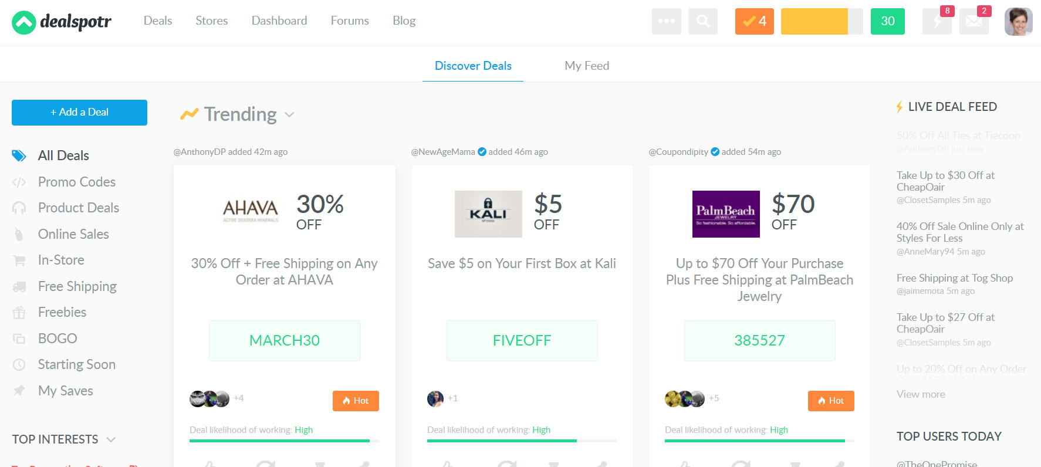The height and width of the screenshot is (467, 1041).
Task: Open the Forums menu item
Action: point(350,21)
